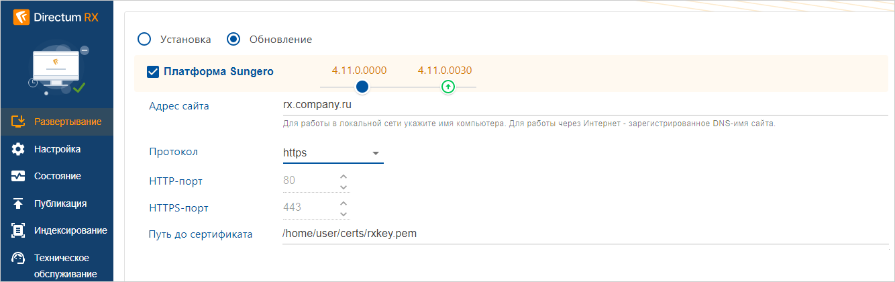
Task: Click the deployment icon beside Развертывание
Action: (x=19, y=122)
